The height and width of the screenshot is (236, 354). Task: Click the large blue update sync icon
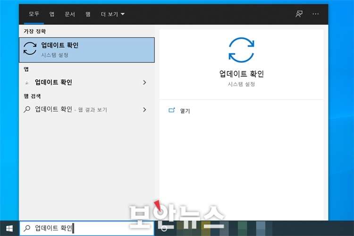coord(241,50)
